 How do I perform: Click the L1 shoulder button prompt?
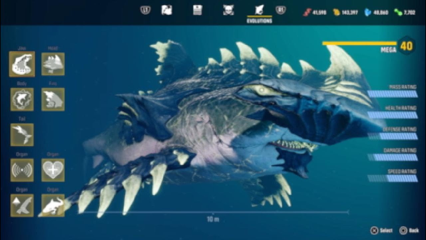[145, 10]
